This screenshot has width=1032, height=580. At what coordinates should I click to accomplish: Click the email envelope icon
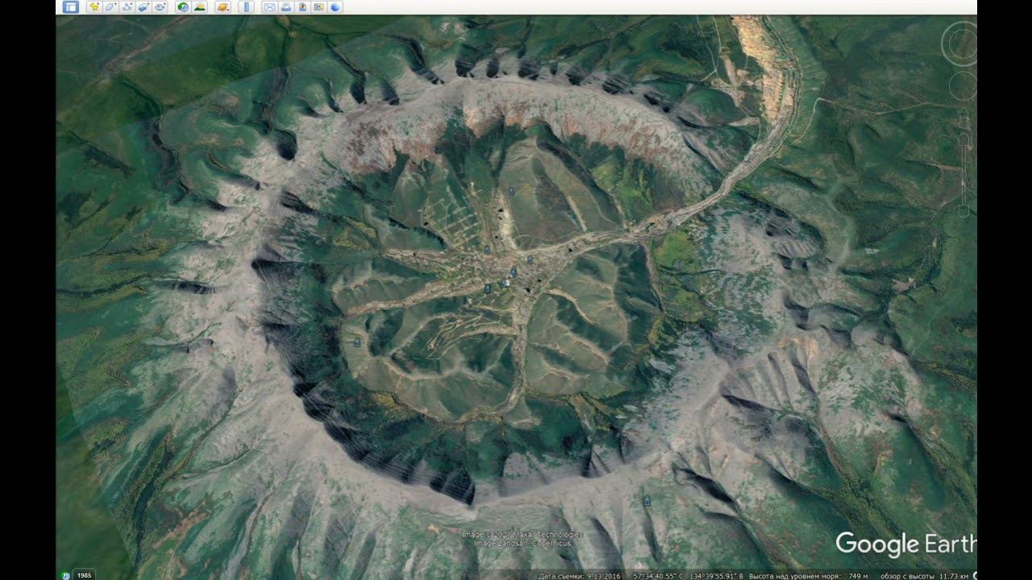click(269, 7)
